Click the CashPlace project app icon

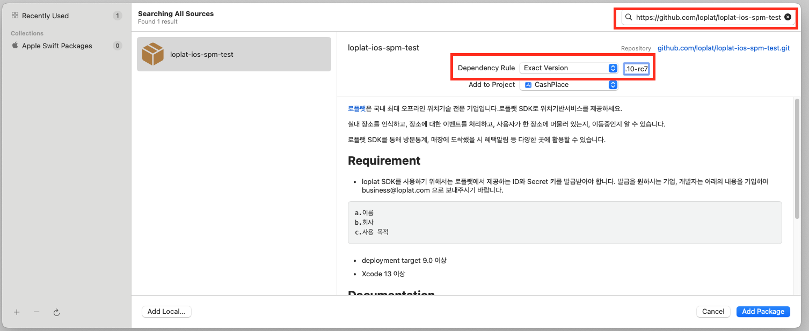(528, 85)
